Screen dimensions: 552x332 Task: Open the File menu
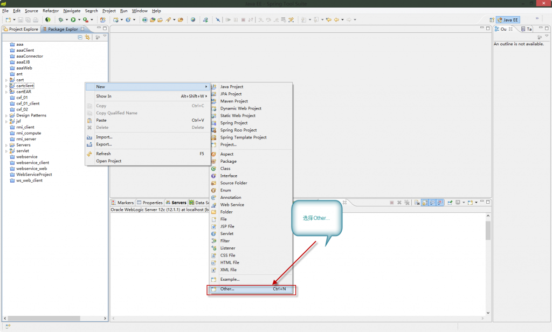click(5, 11)
